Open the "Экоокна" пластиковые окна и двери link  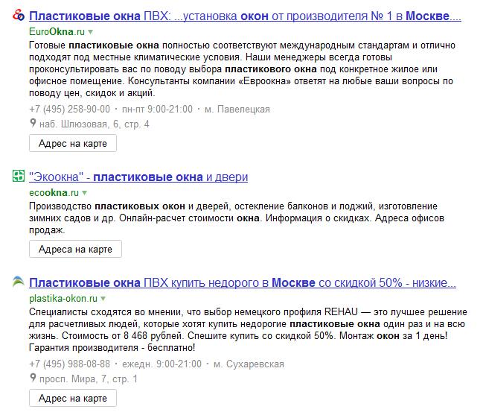138,177
